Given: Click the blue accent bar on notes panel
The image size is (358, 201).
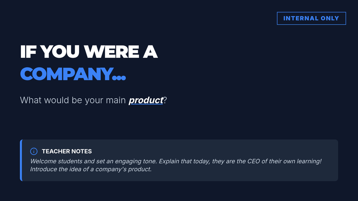Looking at the screenshot, I should click(x=21, y=160).
